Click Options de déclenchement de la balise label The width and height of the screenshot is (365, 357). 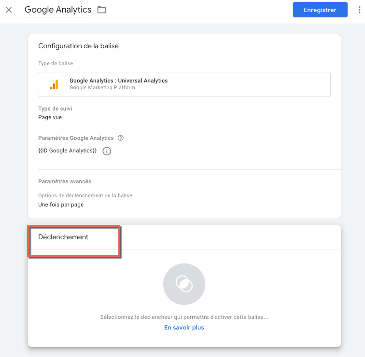pos(85,195)
